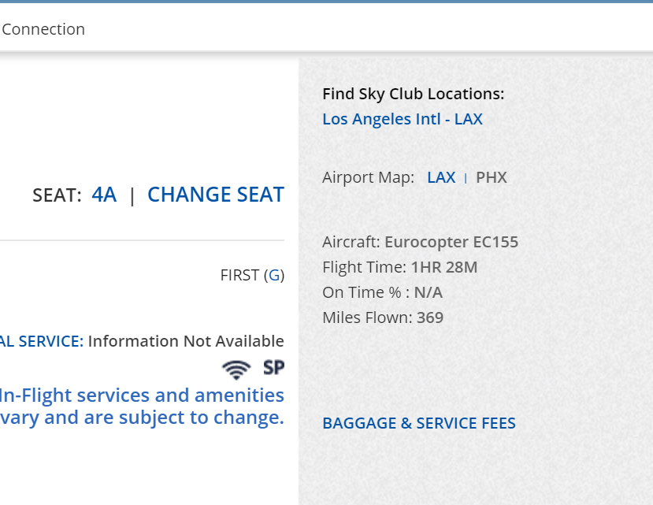Image resolution: width=653 pixels, height=505 pixels.
Task: Open the LAX airport map
Action: pyautogui.click(x=440, y=177)
